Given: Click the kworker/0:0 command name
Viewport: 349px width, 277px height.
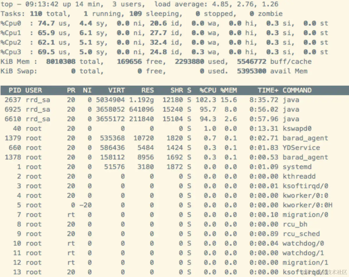Looking at the screenshot, I should pyautogui.click(x=305, y=196).
